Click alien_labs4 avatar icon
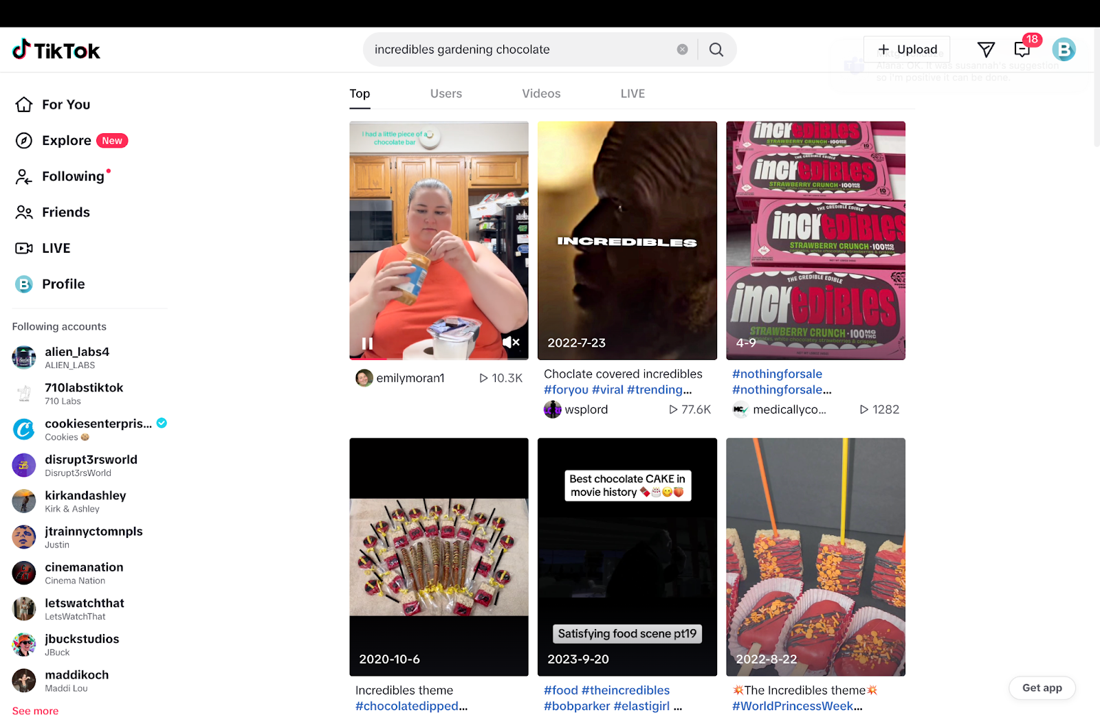The height and width of the screenshot is (715, 1100). (24, 357)
